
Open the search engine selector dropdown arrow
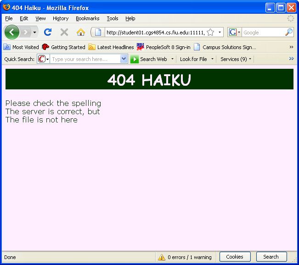coord(239,32)
